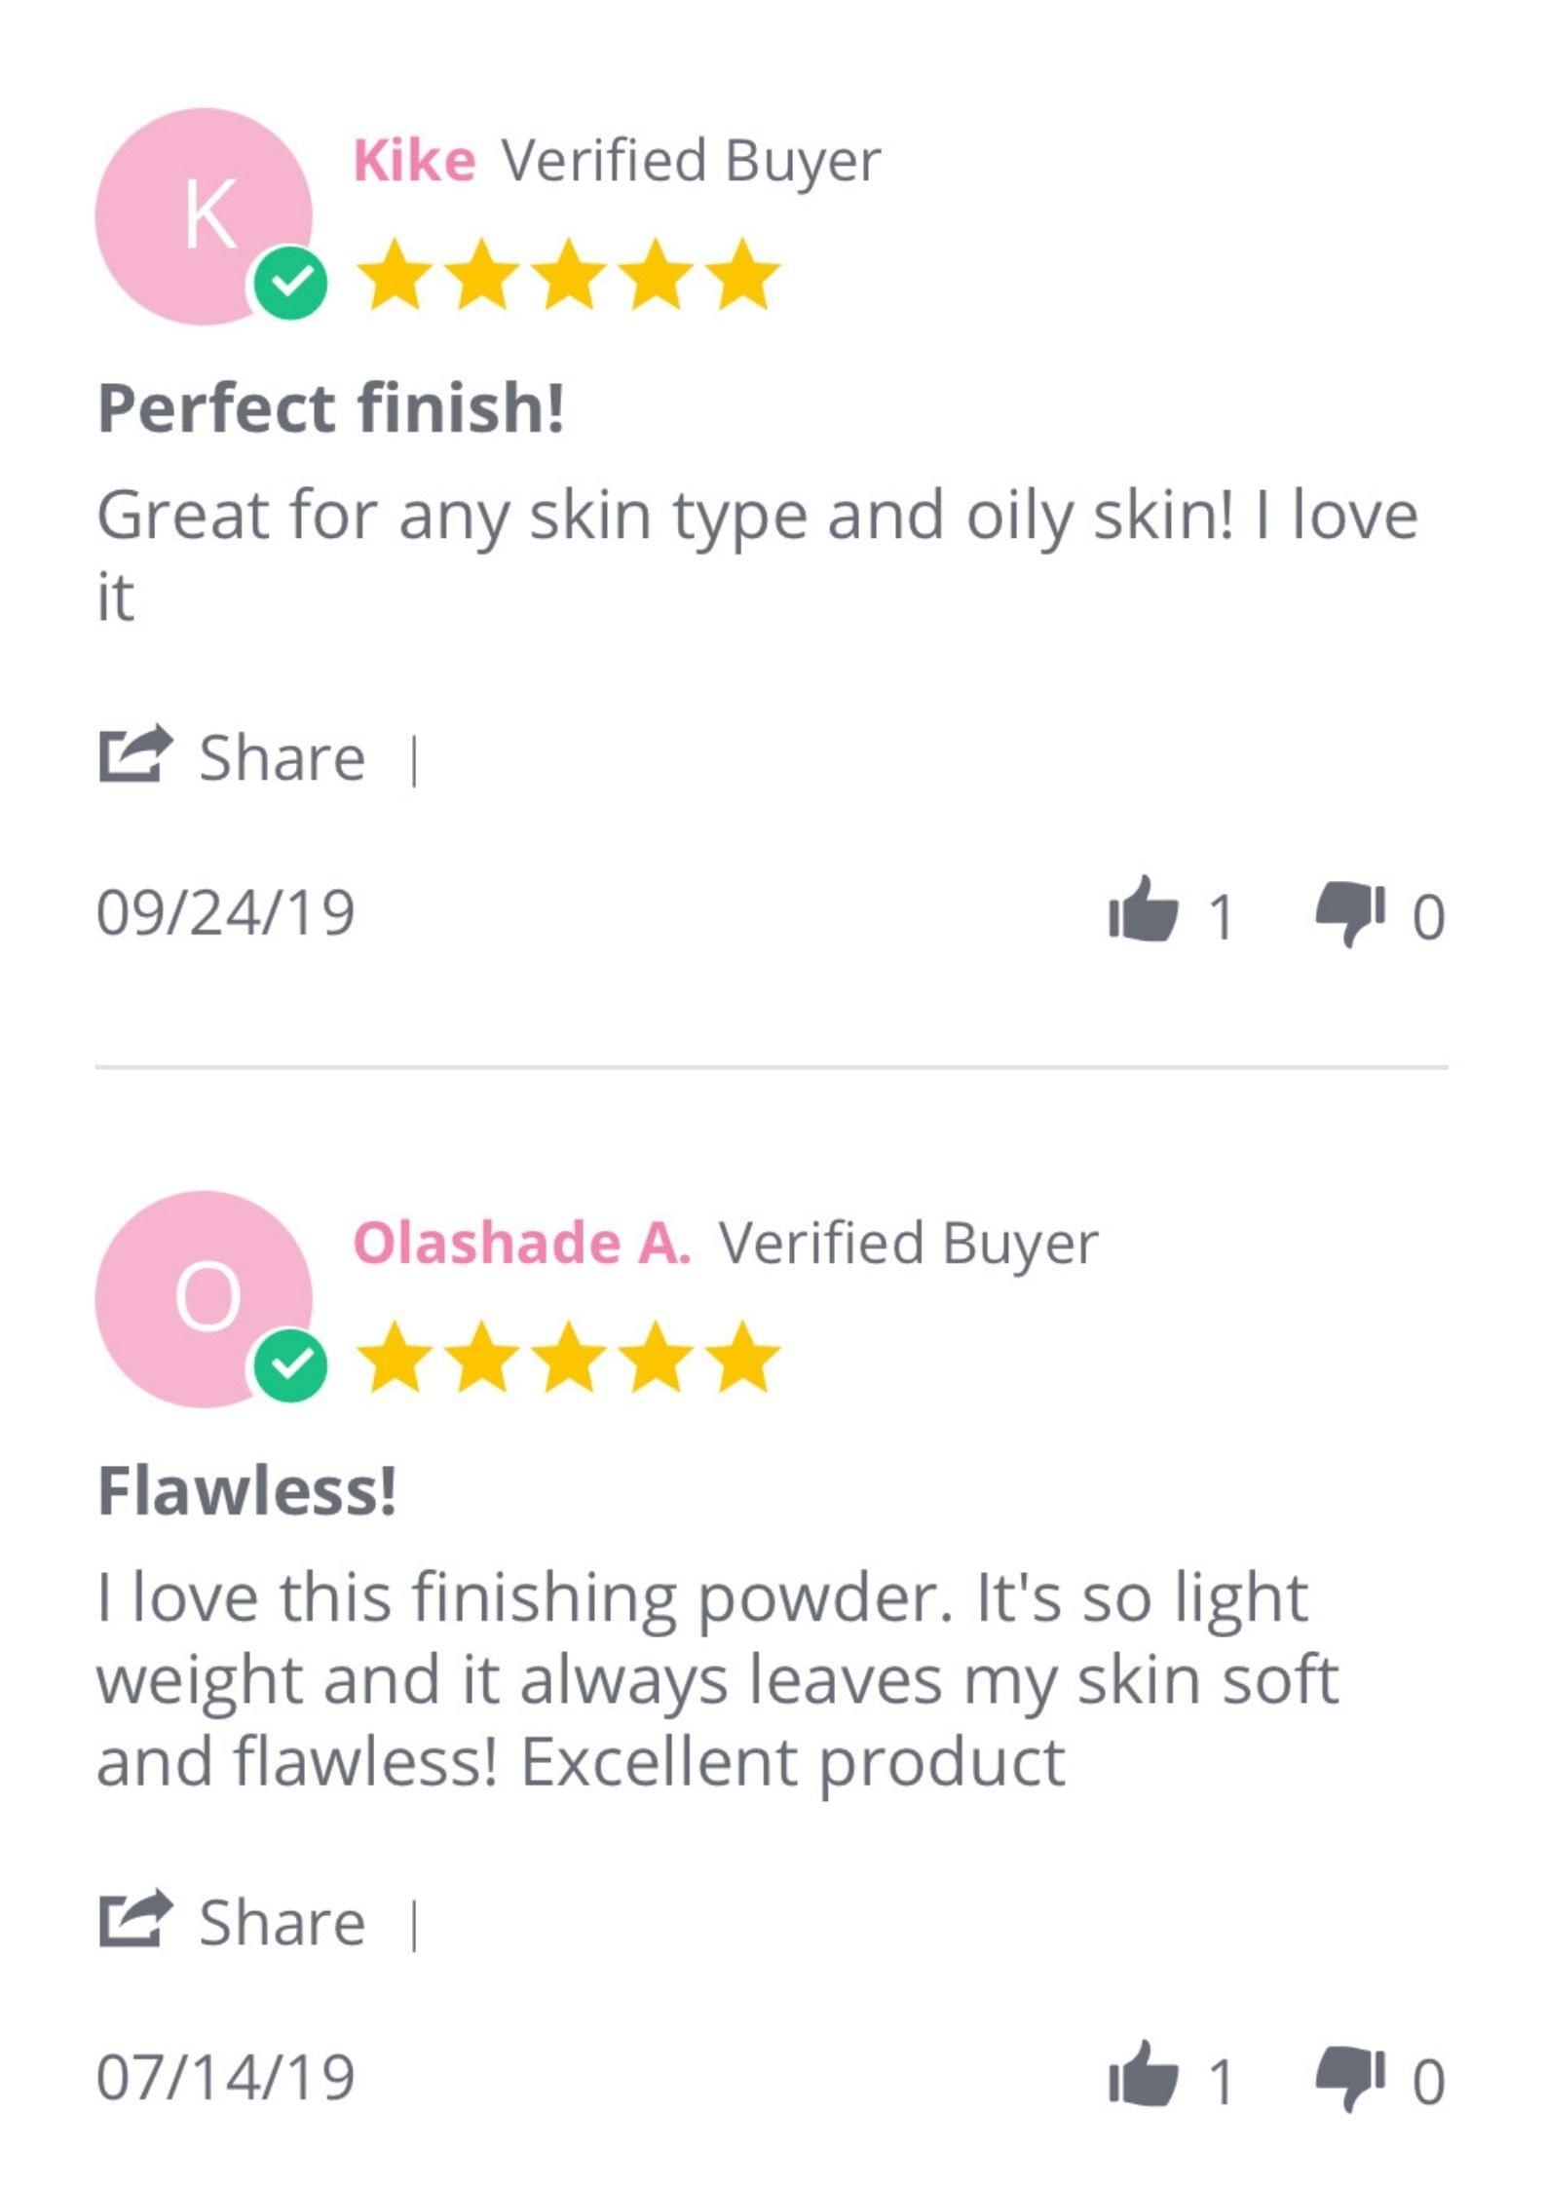Thumbs up Olashade A.'s review
The height and width of the screenshot is (2188, 1546).
1143,2077
